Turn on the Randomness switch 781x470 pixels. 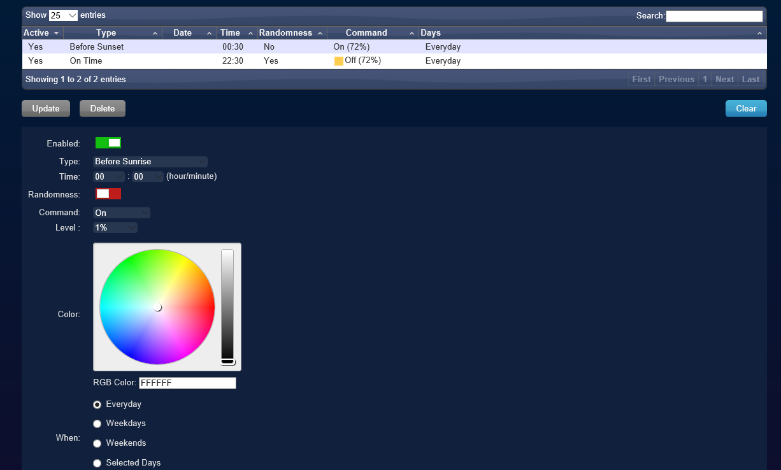coord(108,194)
